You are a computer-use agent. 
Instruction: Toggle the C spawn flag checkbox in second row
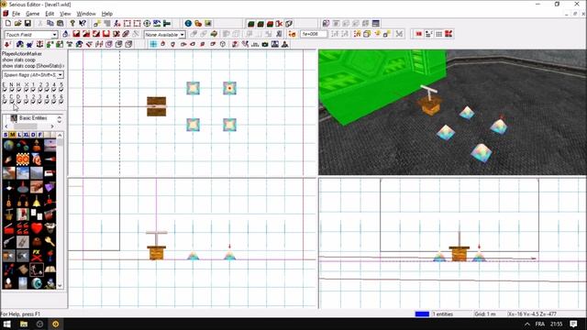pyautogui.click(x=12, y=101)
